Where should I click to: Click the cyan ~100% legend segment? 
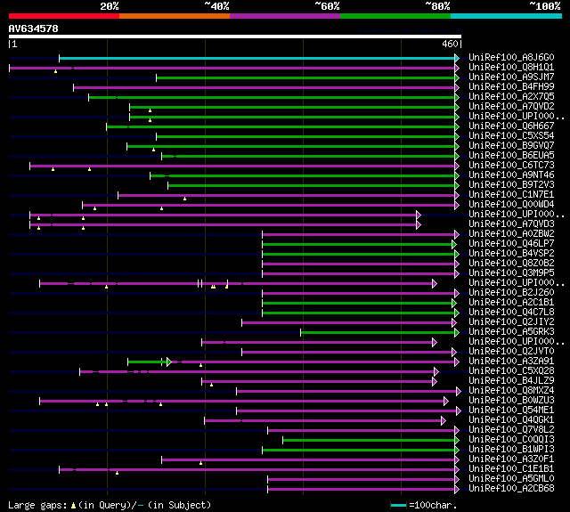coord(507,16)
